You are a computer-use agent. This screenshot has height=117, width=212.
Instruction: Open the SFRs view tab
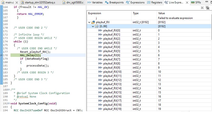tap(196, 2)
